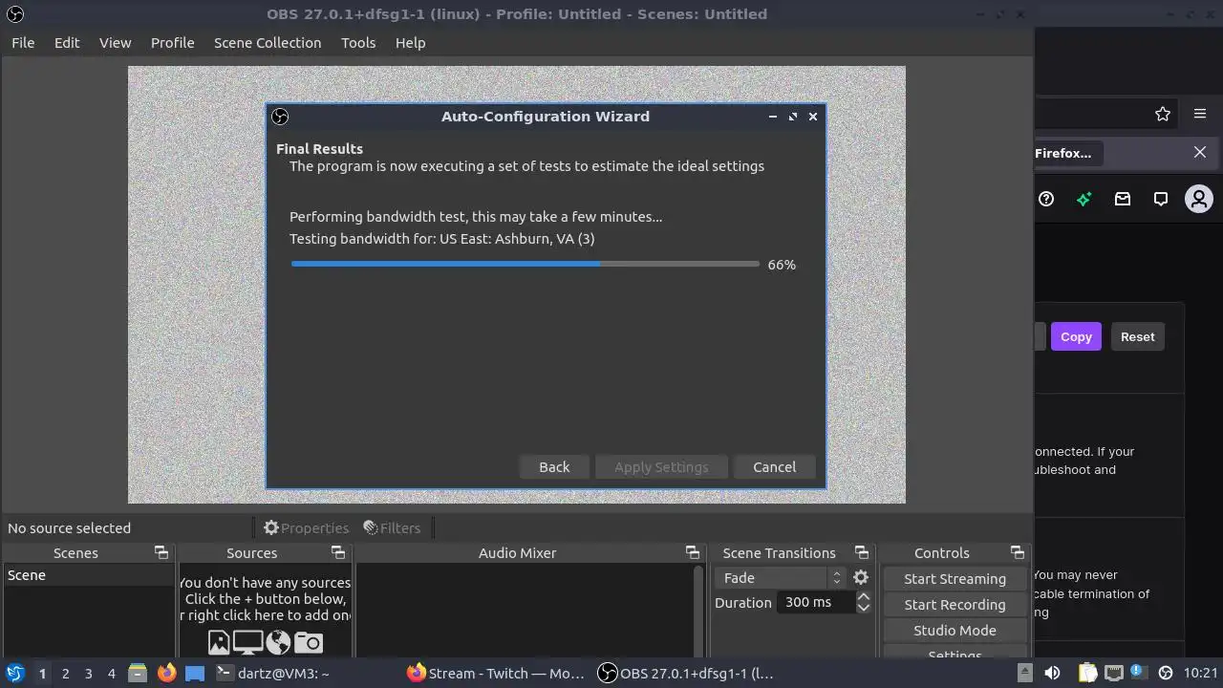Open Twitch whispers chat bubble icon
1223x688 pixels.
(1161, 199)
